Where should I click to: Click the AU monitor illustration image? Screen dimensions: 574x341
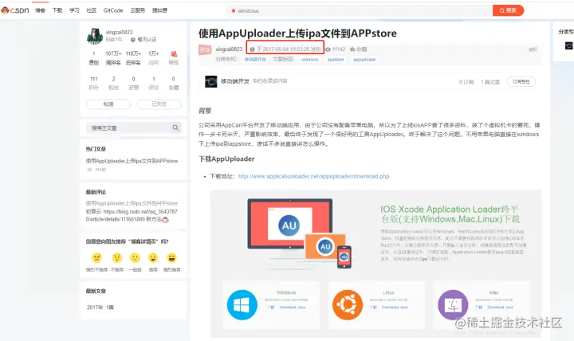pos(300,233)
